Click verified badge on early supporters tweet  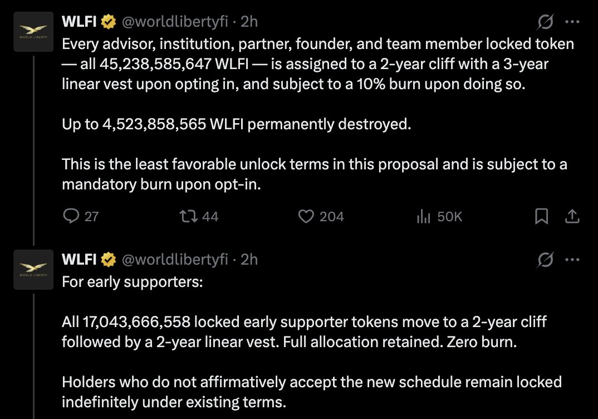(x=108, y=259)
